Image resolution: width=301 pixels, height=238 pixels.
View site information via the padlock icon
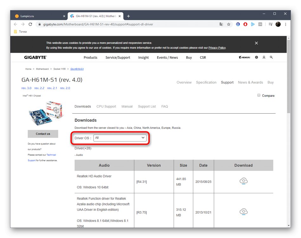coord(40,24)
